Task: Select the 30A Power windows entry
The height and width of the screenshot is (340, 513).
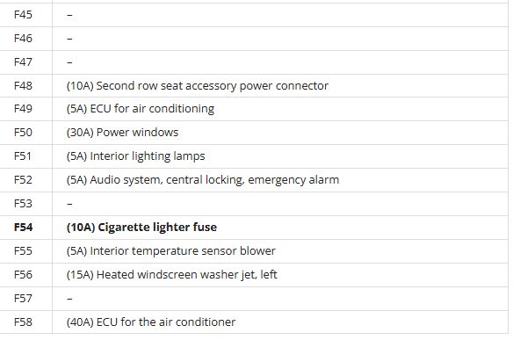Action: point(122,133)
